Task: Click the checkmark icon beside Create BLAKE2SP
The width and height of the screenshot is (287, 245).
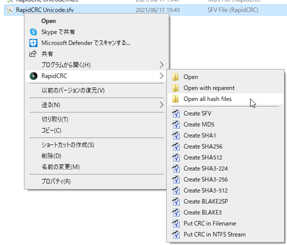Action: [176, 201]
